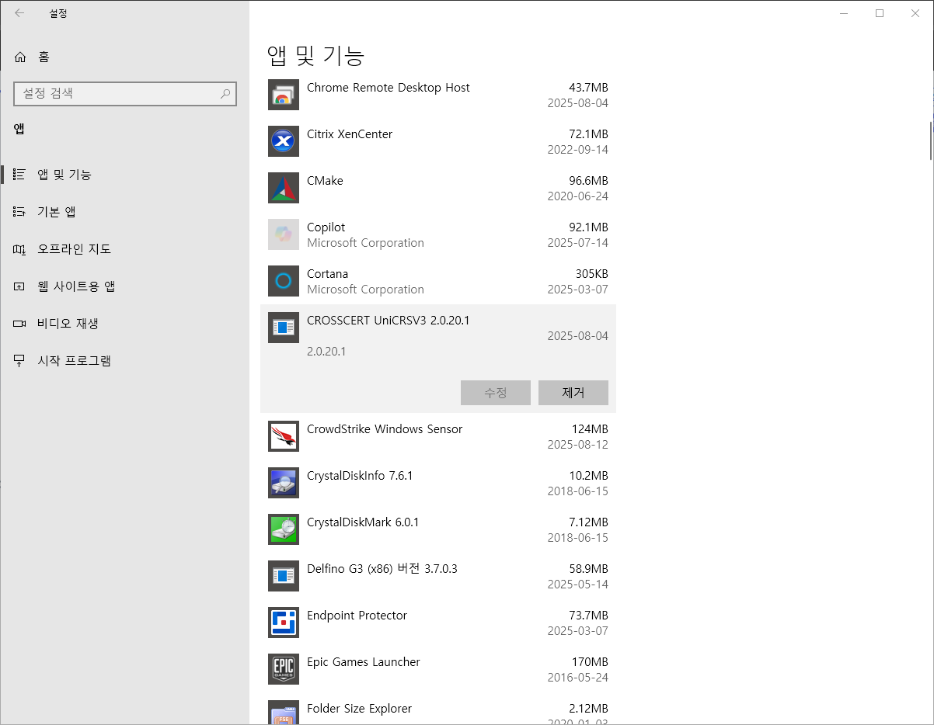Focus the 설정 검색 search box
934x725 pixels.
pyautogui.click(x=125, y=93)
